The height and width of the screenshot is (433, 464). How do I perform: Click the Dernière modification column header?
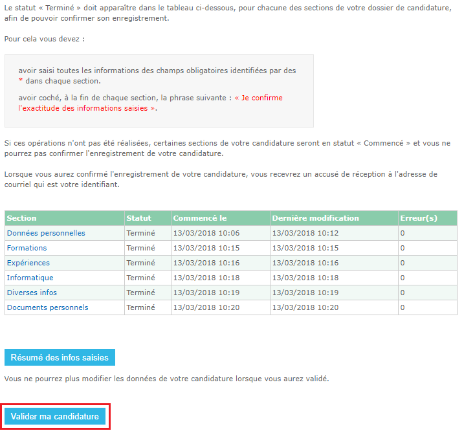point(315,218)
